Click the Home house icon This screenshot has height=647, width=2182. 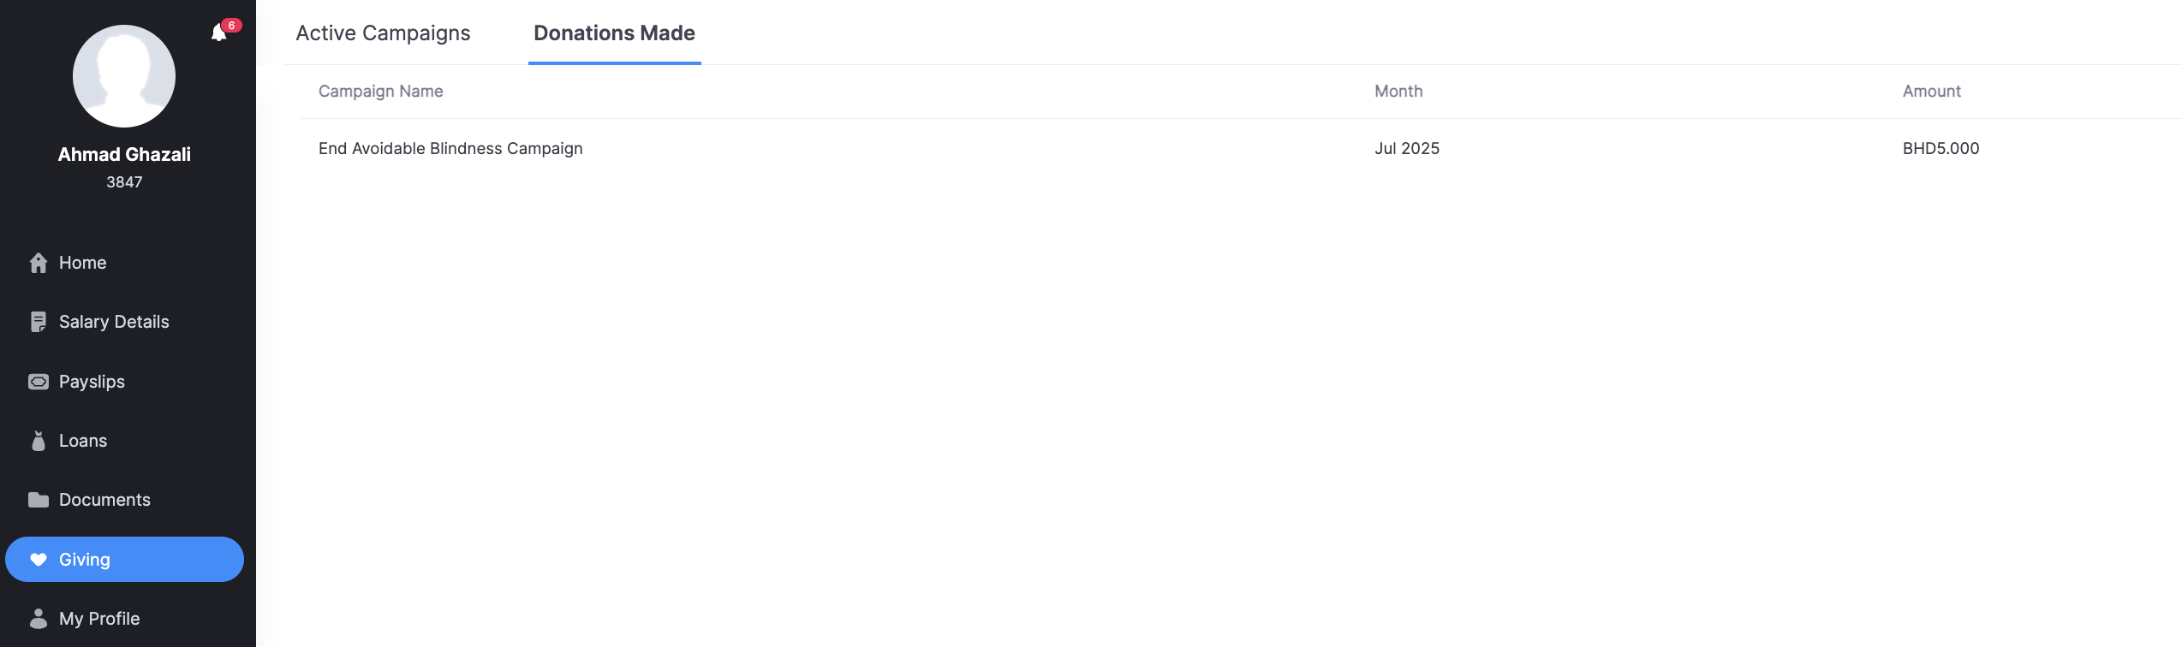[x=39, y=263]
